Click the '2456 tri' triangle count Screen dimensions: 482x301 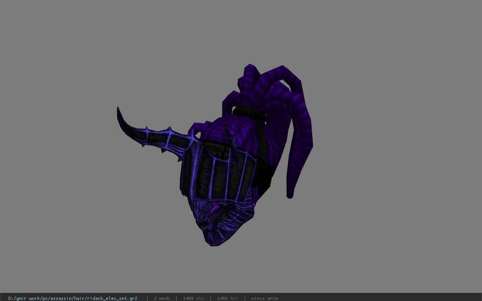click(227, 298)
